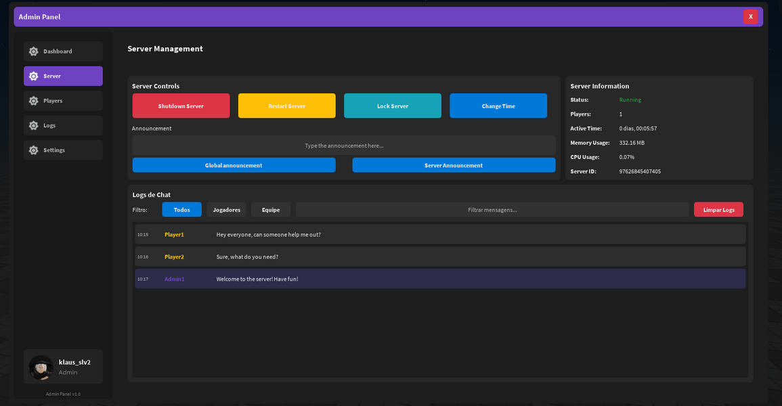Send a Server Announcement

coord(454,164)
